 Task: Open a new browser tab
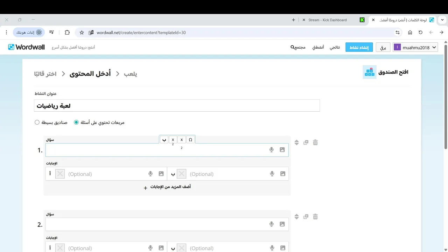[293, 20]
